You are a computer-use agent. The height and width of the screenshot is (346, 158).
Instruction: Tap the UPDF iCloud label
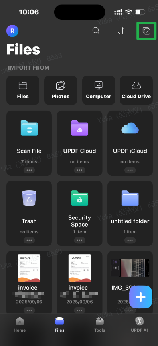[x=130, y=151]
